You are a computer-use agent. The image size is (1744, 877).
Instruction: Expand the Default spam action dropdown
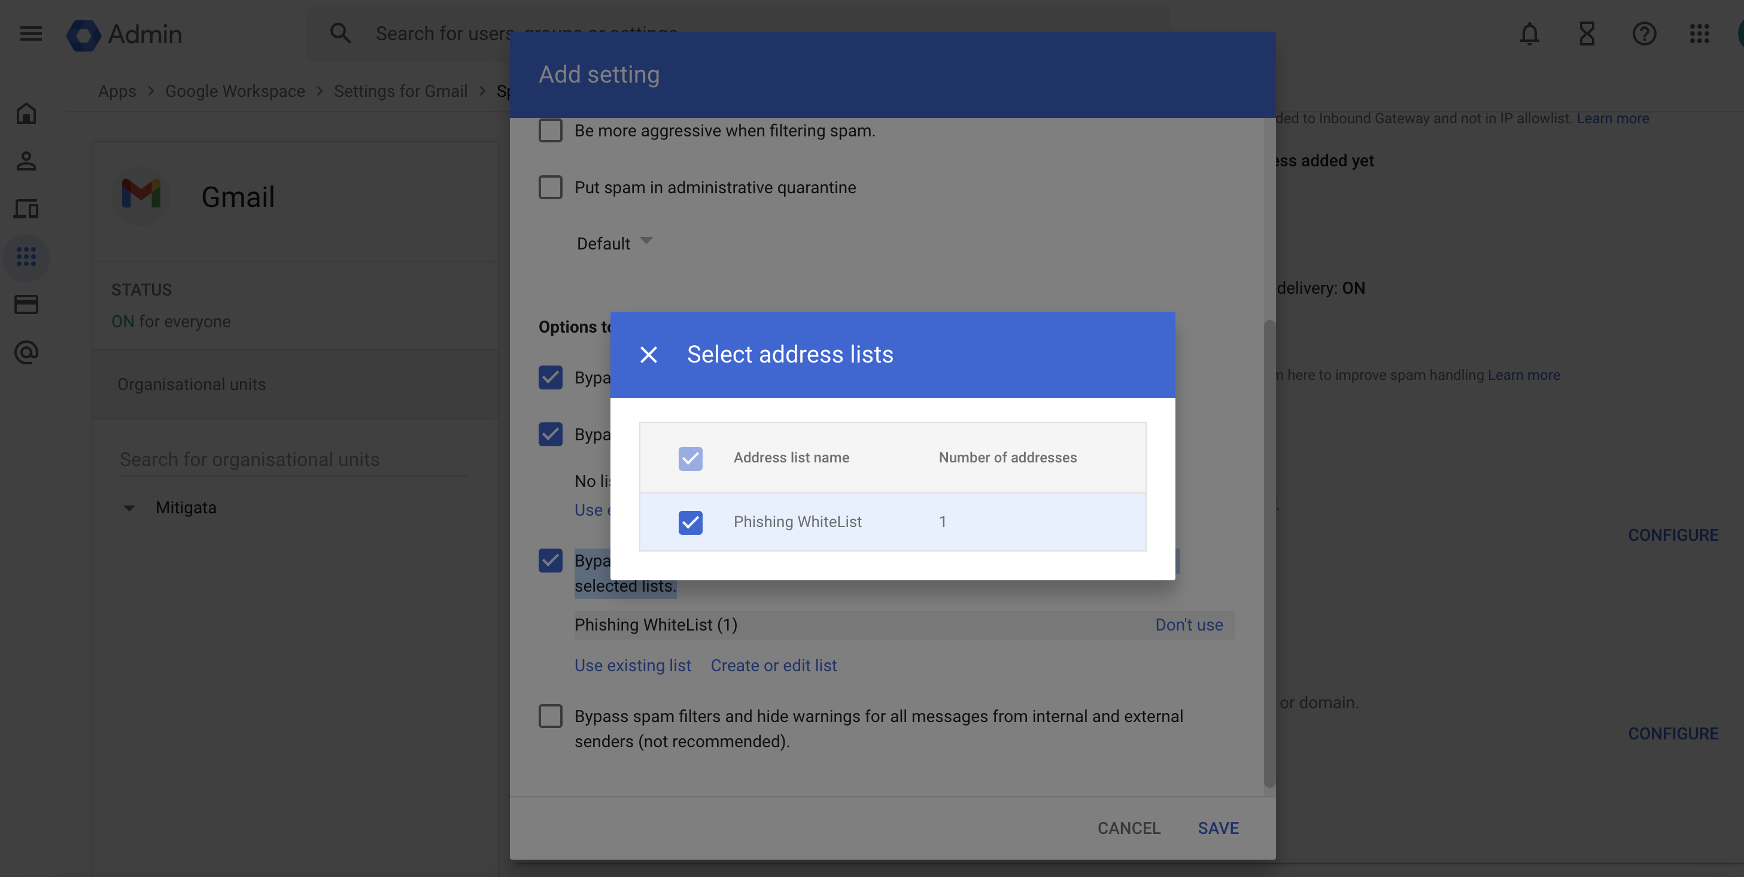pos(614,244)
